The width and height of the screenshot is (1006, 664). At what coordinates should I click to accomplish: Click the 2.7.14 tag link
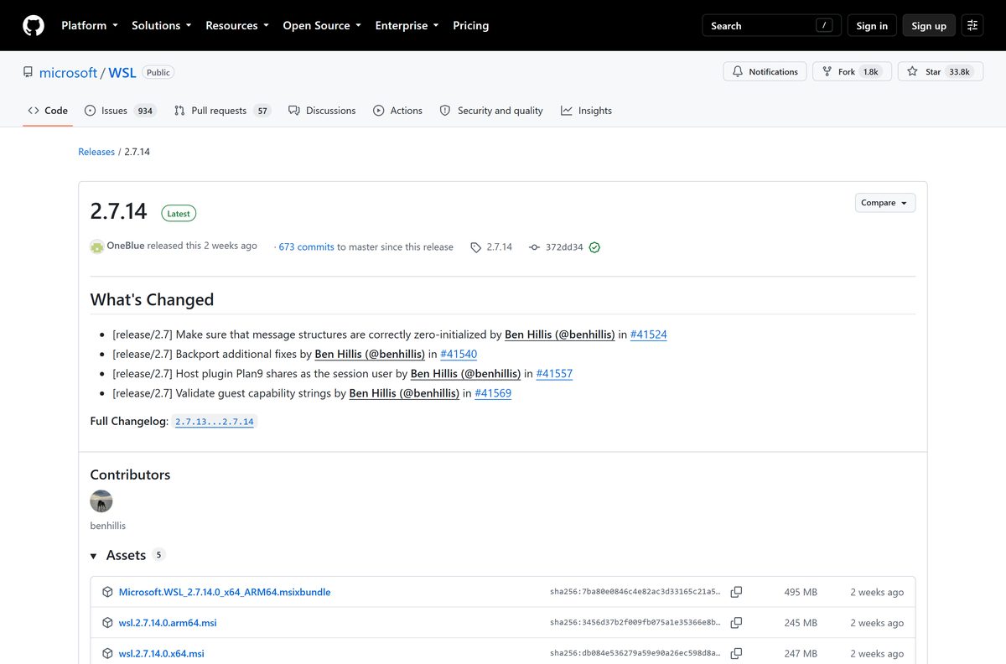pos(491,247)
